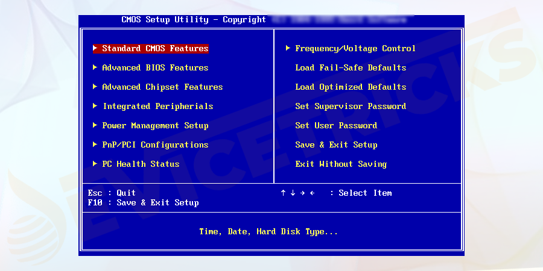Image resolution: width=543 pixels, height=271 pixels.
Task: Click arrow beside PC Health Status
Action: pyautogui.click(x=95, y=164)
